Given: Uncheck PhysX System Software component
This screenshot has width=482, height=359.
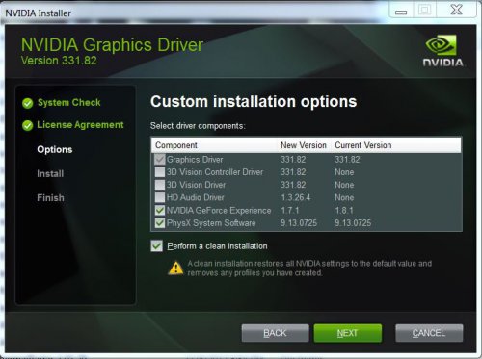Looking at the screenshot, I should point(160,223).
